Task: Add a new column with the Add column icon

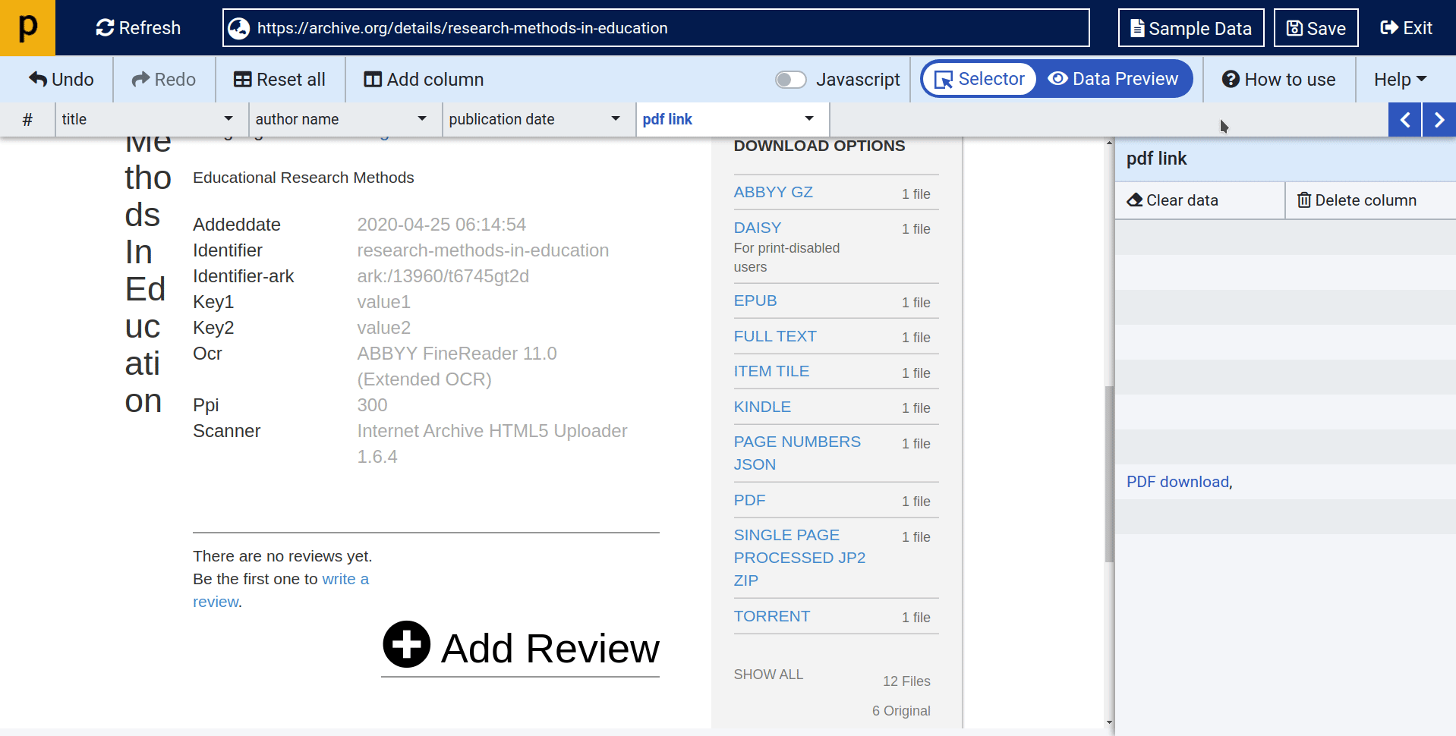Action: [373, 79]
